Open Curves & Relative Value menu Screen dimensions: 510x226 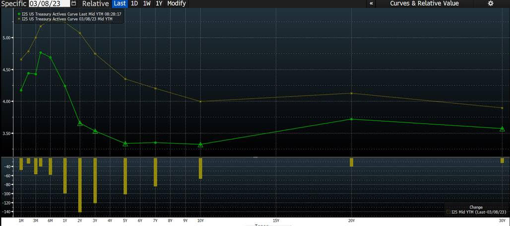(x=424, y=3)
